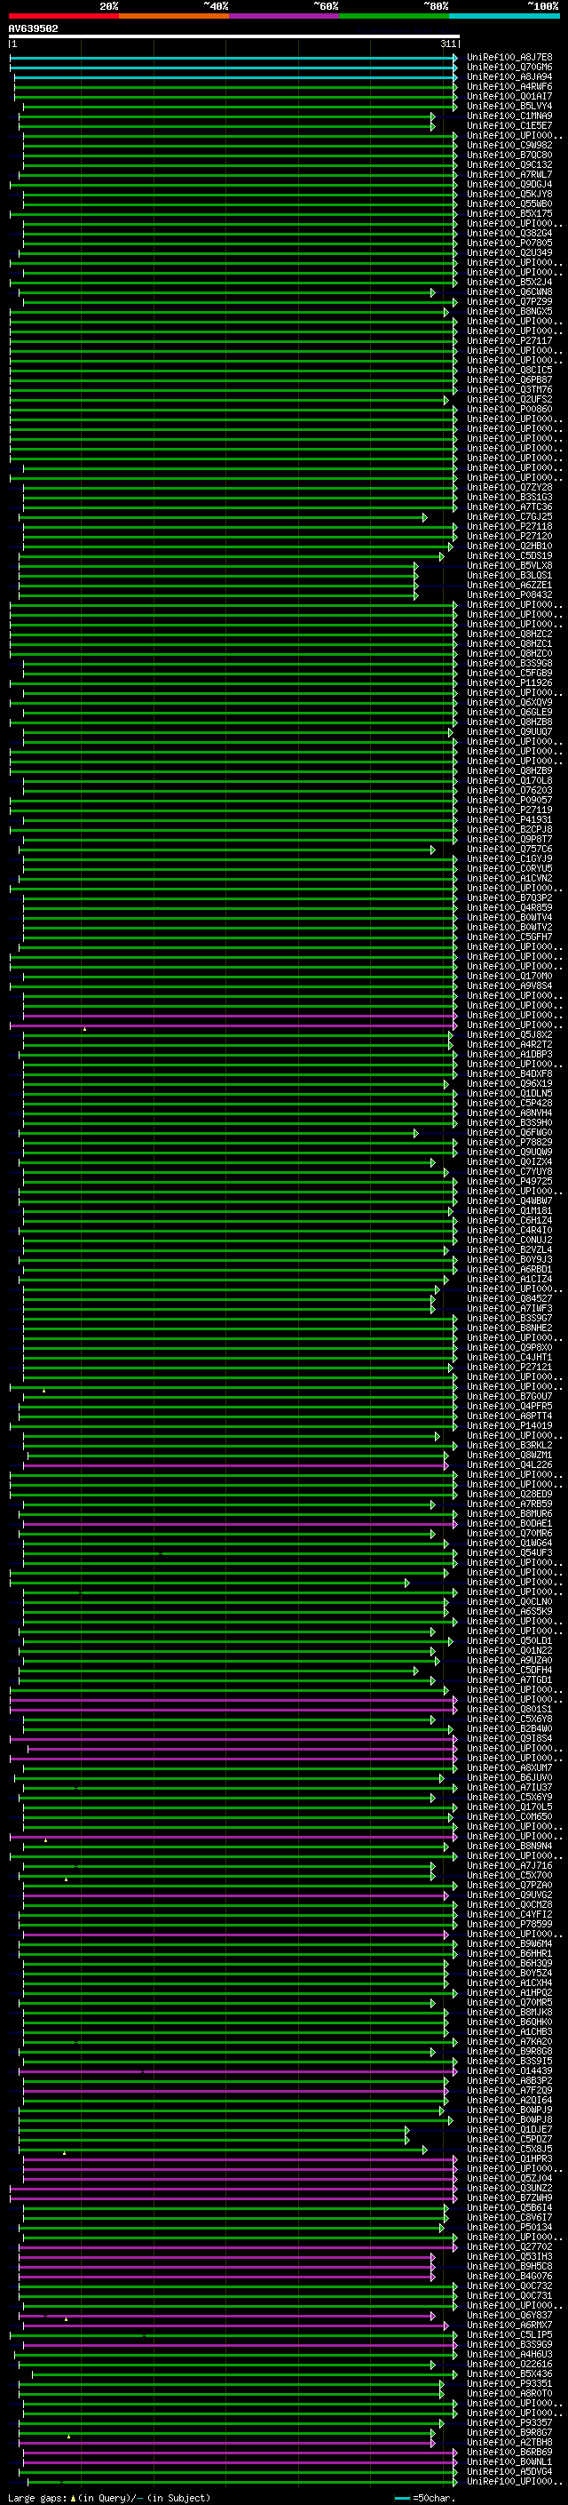Select the UniRef100_Q38264 label

(509, 234)
